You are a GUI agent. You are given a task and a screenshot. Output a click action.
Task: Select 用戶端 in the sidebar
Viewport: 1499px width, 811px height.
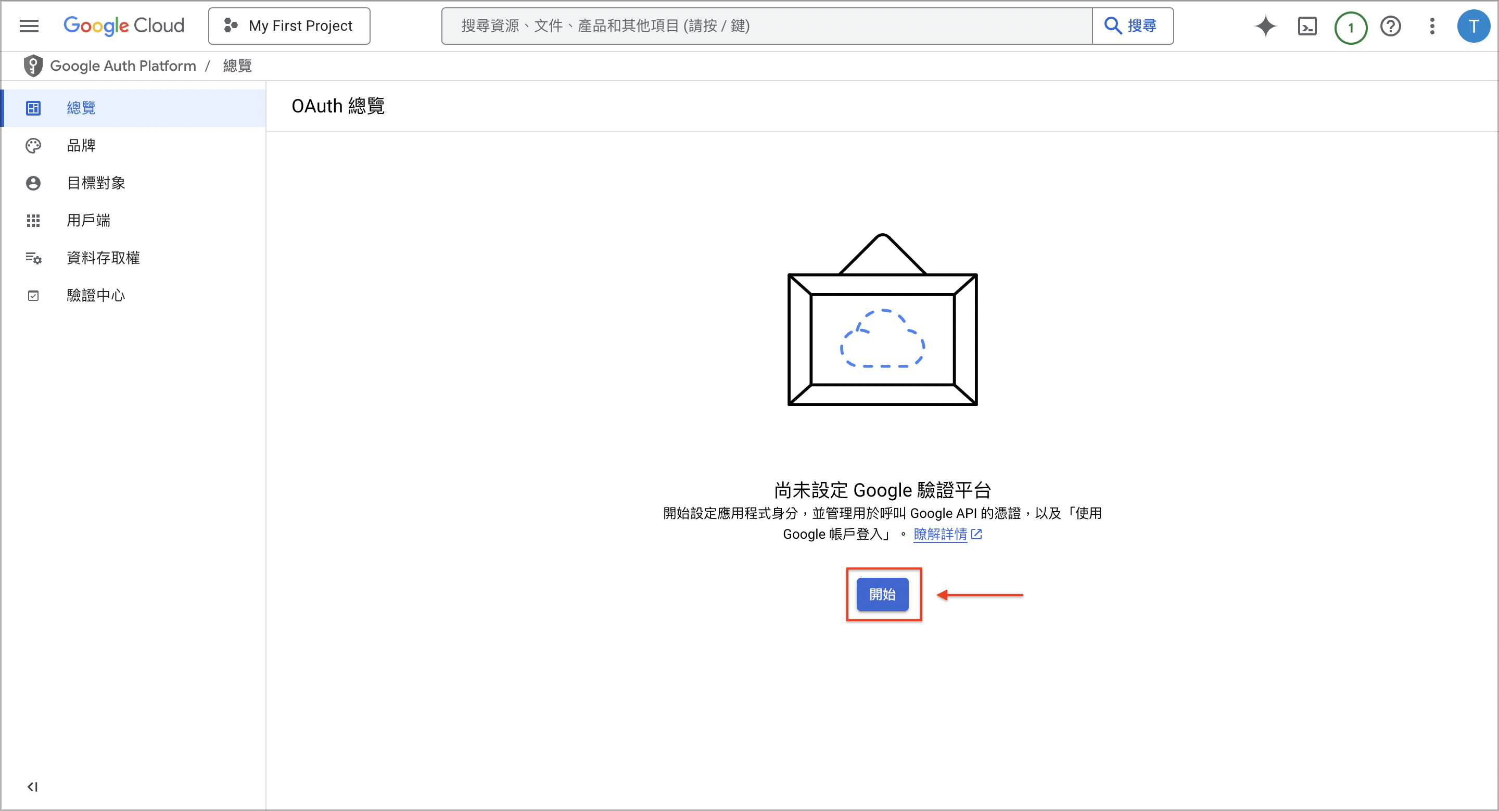point(134,221)
